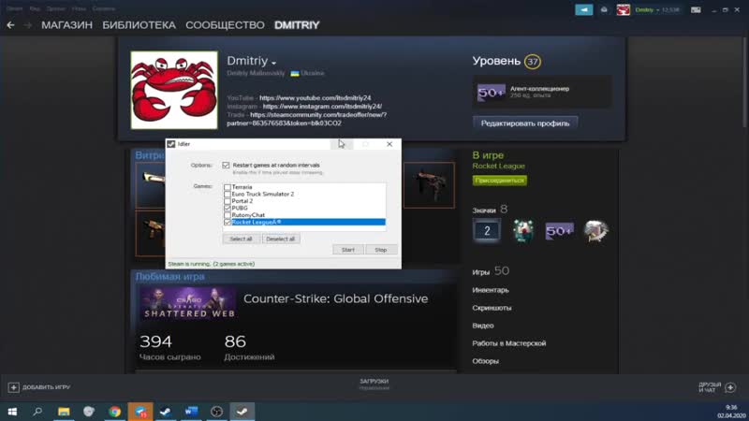Viewport: 749px width, 421px height.
Task: Open the YouTube link in profile
Action: click(x=316, y=98)
